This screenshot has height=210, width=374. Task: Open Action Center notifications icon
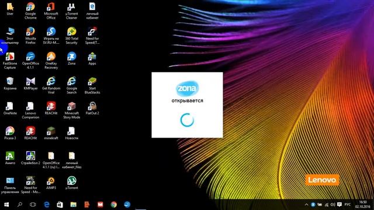340,205
